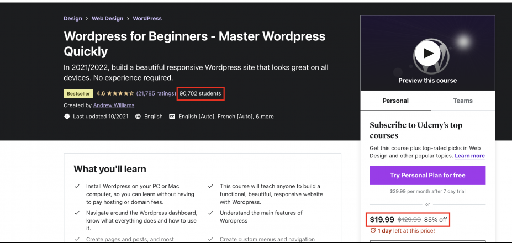
Task: Click checkmark beside 'Understand the main features'
Action: [x=211, y=213]
